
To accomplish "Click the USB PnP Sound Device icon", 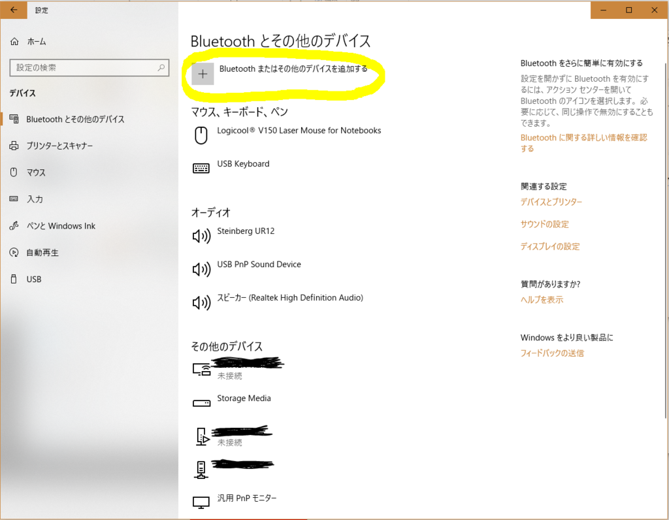I will pyautogui.click(x=201, y=269).
